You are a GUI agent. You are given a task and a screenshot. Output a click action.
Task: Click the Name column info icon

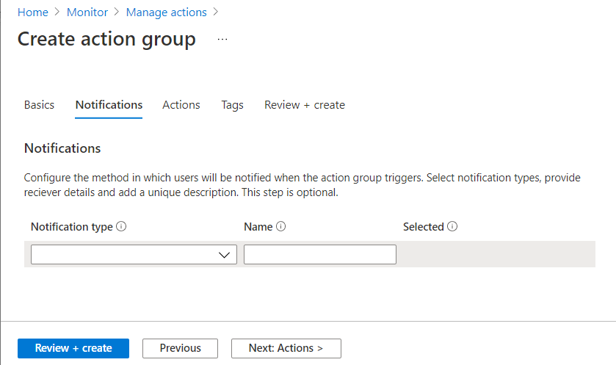pyautogui.click(x=281, y=226)
